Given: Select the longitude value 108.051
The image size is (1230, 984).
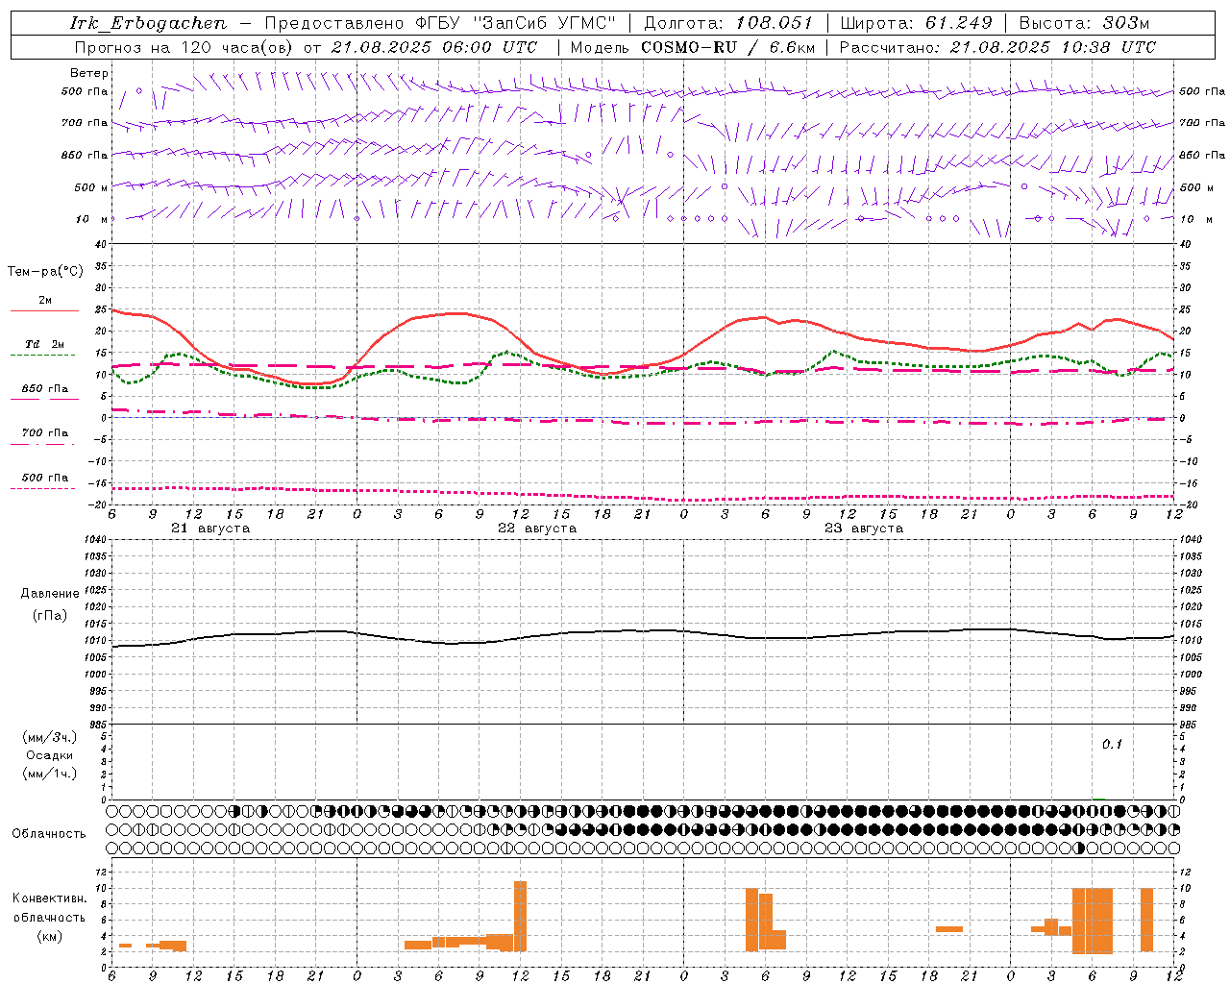Looking at the screenshot, I should (x=775, y=23).
